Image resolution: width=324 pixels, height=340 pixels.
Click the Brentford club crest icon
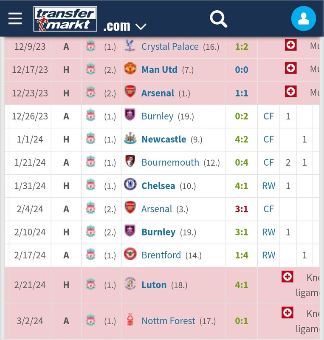[x=130, y=254]
